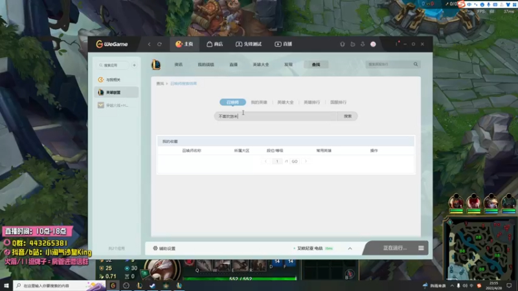Click the folder icon in the title bar
Screen dimensions: 518x291
click(x=352, y=44)
